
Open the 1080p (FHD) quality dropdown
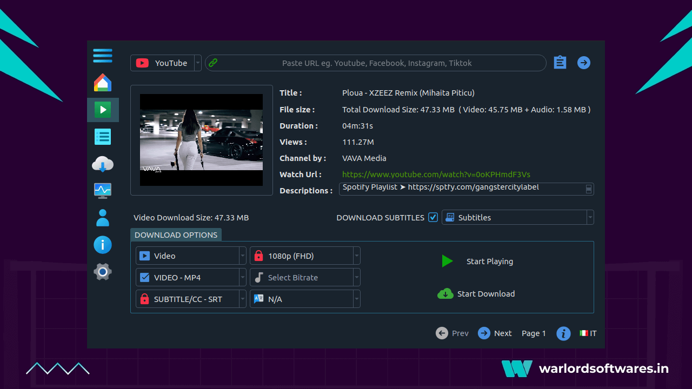[x=305, y=256]
